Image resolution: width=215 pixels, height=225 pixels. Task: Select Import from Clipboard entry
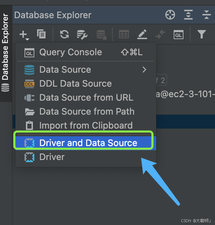(86, 125)
